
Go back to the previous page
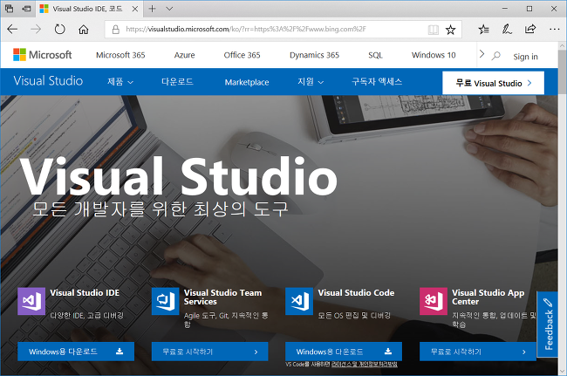[12, 30]
